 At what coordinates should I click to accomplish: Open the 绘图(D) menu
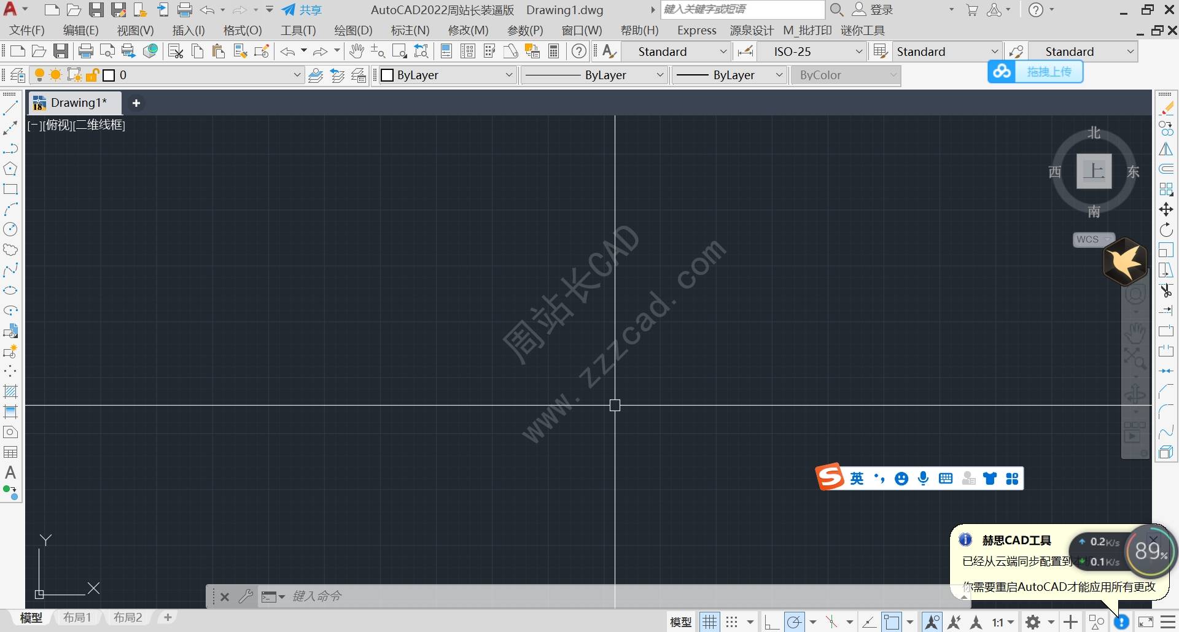click(x=353, y=31)
